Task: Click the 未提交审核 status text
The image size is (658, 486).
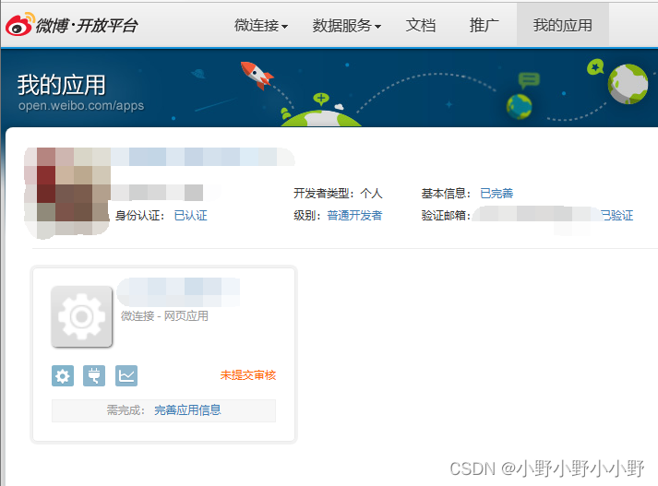Action: tap(248, 375)
